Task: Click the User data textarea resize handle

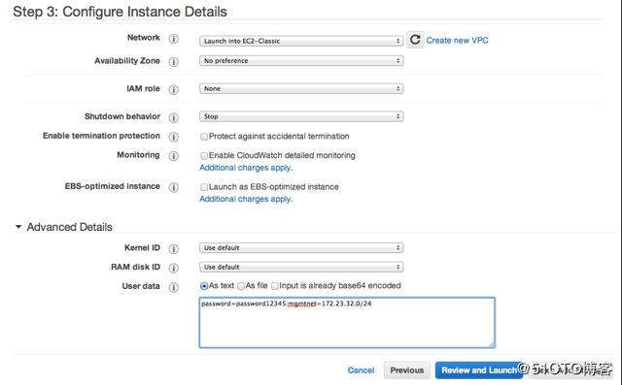Action: pyautogui.click(x=492, y=344)
